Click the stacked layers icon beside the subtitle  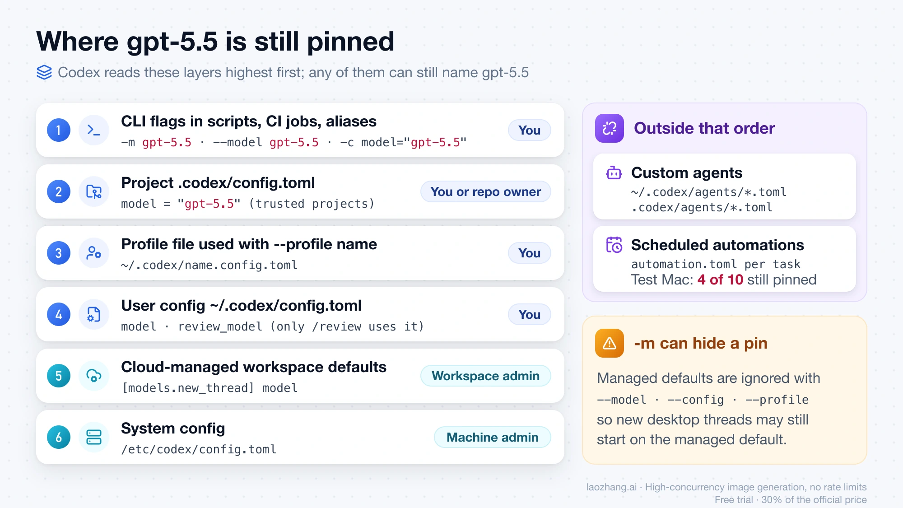pyautogui.click(x=44, y=72)
